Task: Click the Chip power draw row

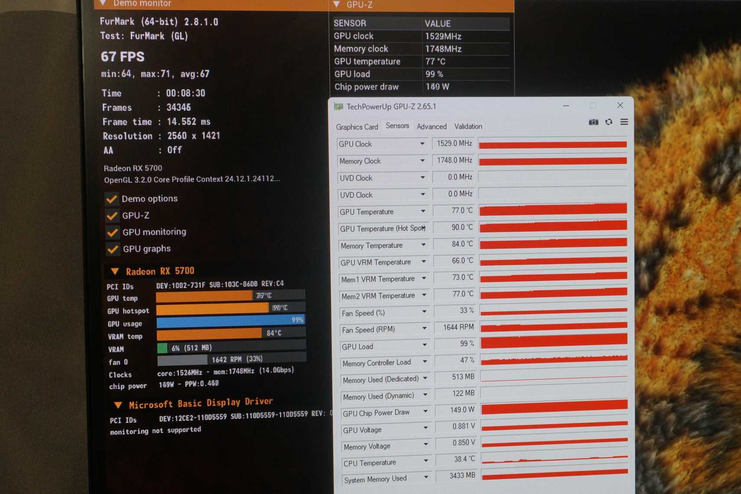Action: tap(421, 87)
